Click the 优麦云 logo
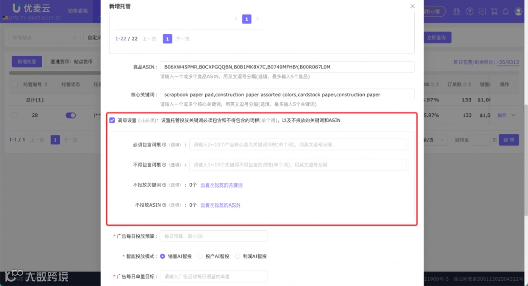 [x=30, y=8]
